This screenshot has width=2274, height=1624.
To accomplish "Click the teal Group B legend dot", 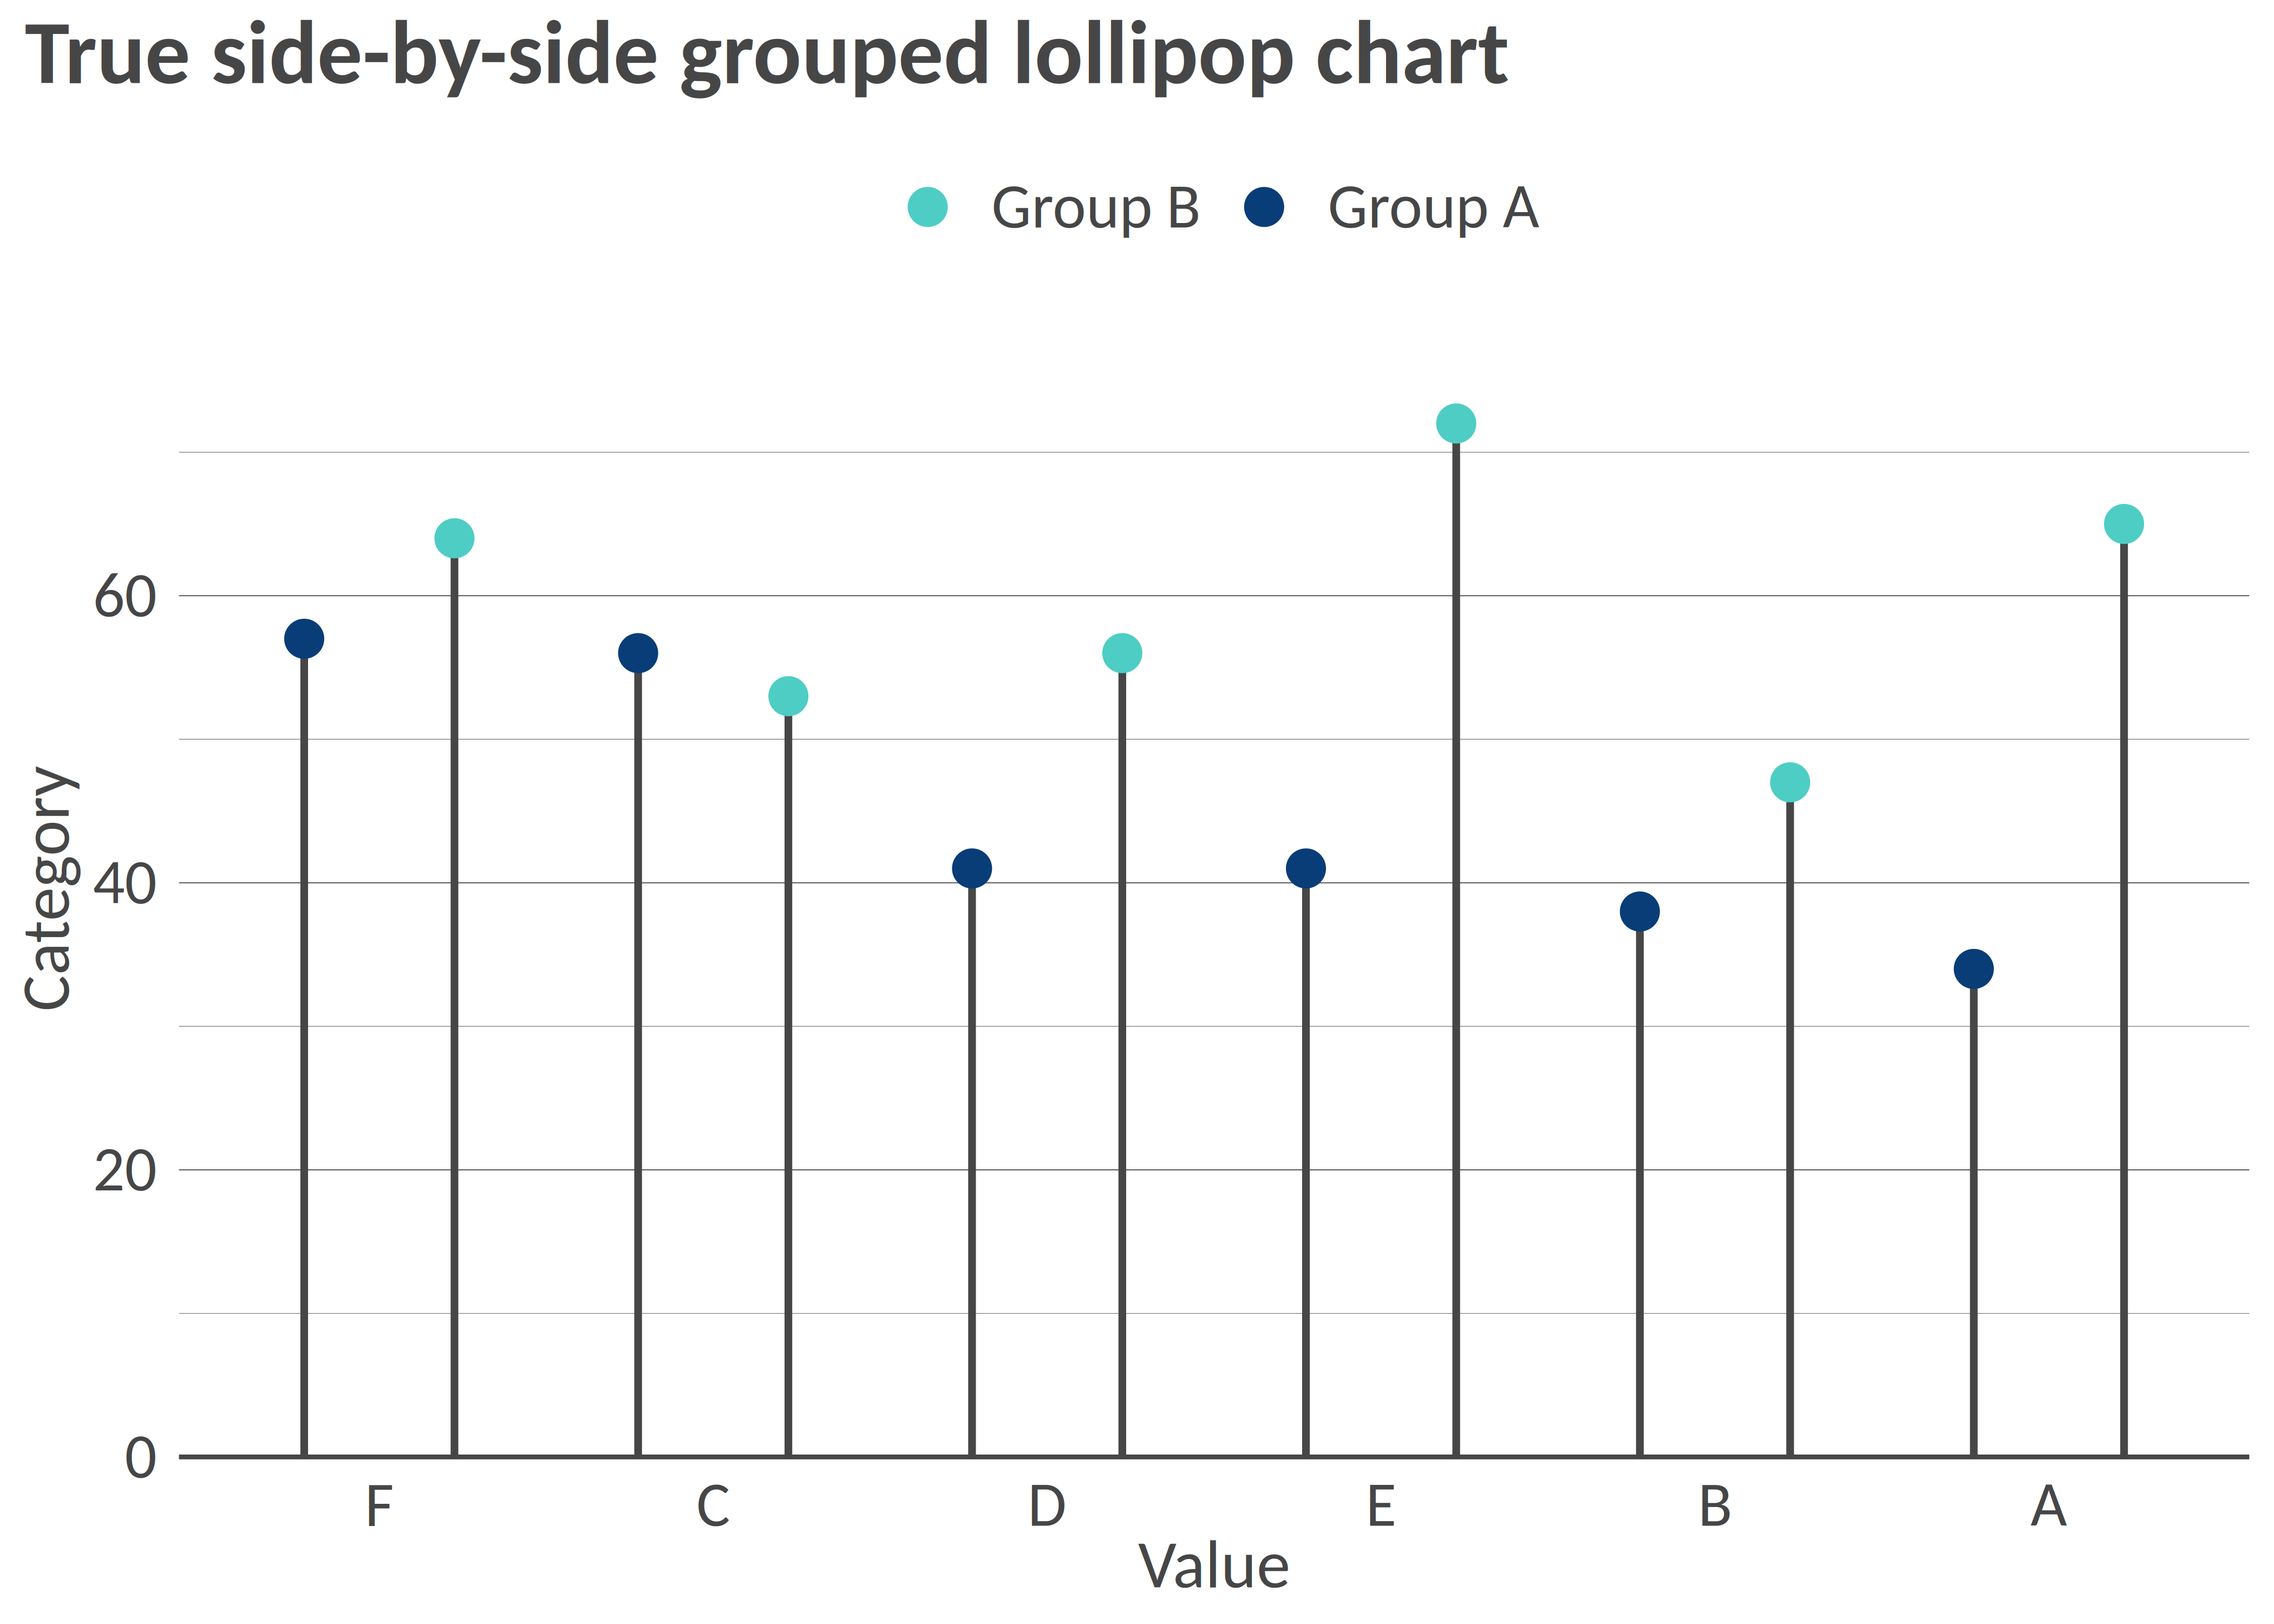I will tap(927, 207).
